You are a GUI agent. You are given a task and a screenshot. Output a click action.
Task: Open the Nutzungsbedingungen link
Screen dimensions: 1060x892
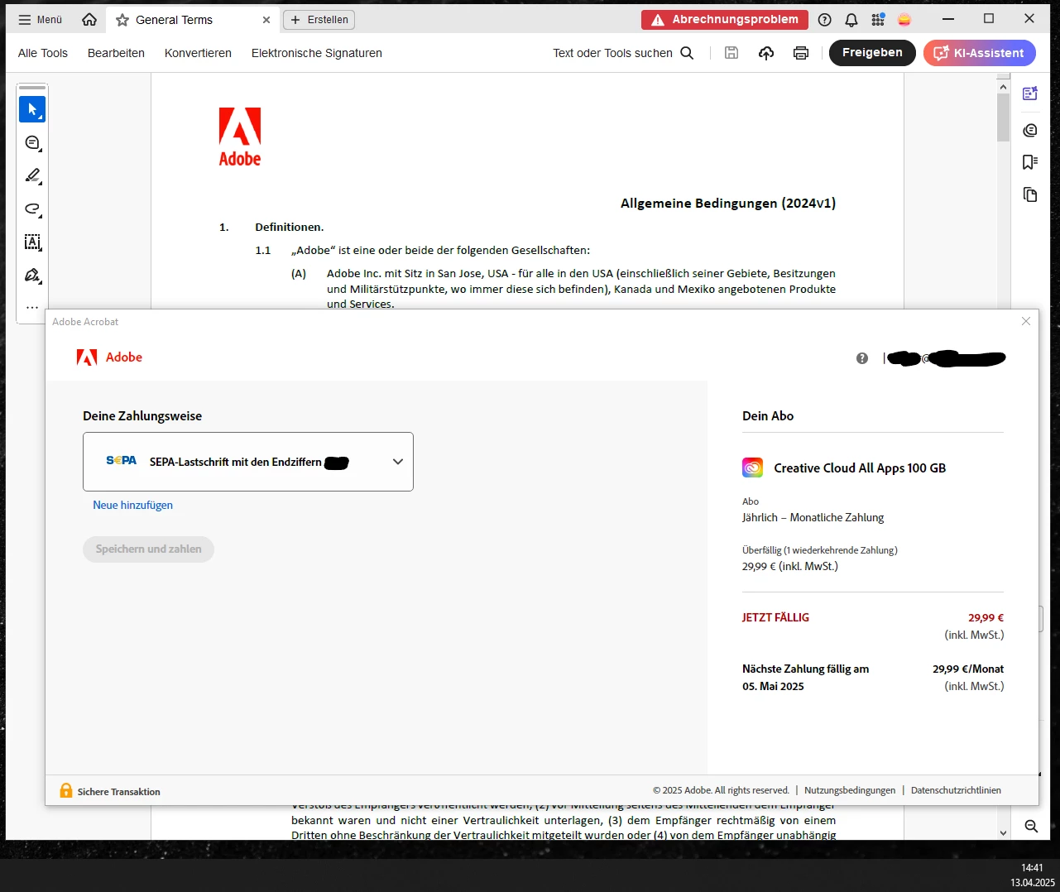pyautogui.click(x=850, y=790)
